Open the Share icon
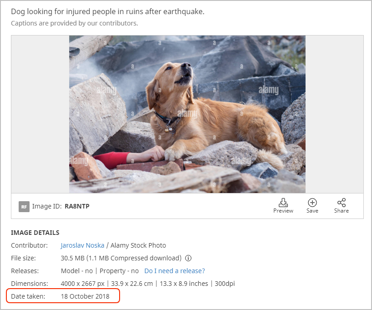The height and width of the screenshot is (310, 372). tap(342, 203)
